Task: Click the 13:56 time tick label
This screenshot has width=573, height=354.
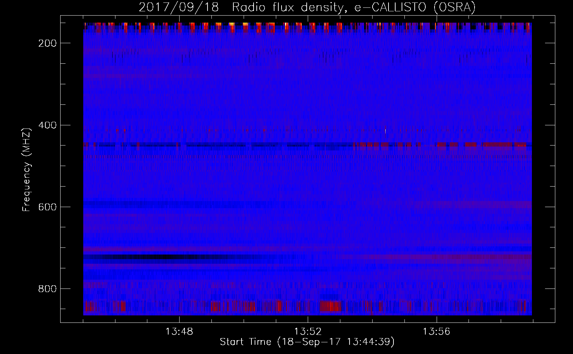Action: tap(437, 332)
